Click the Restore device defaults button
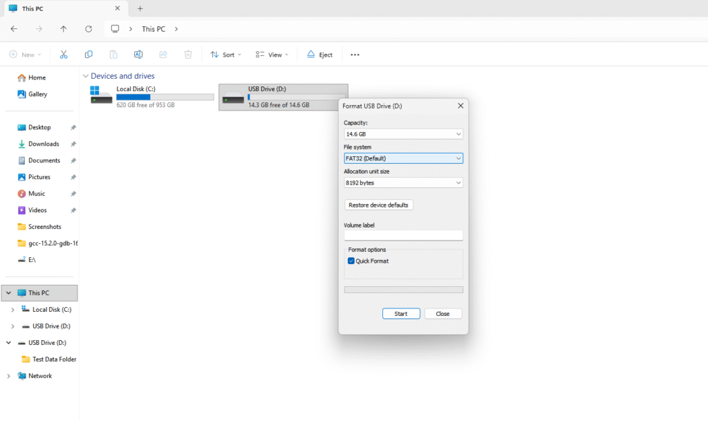This screenshot has height=421, width=708. tap(378, 205)
